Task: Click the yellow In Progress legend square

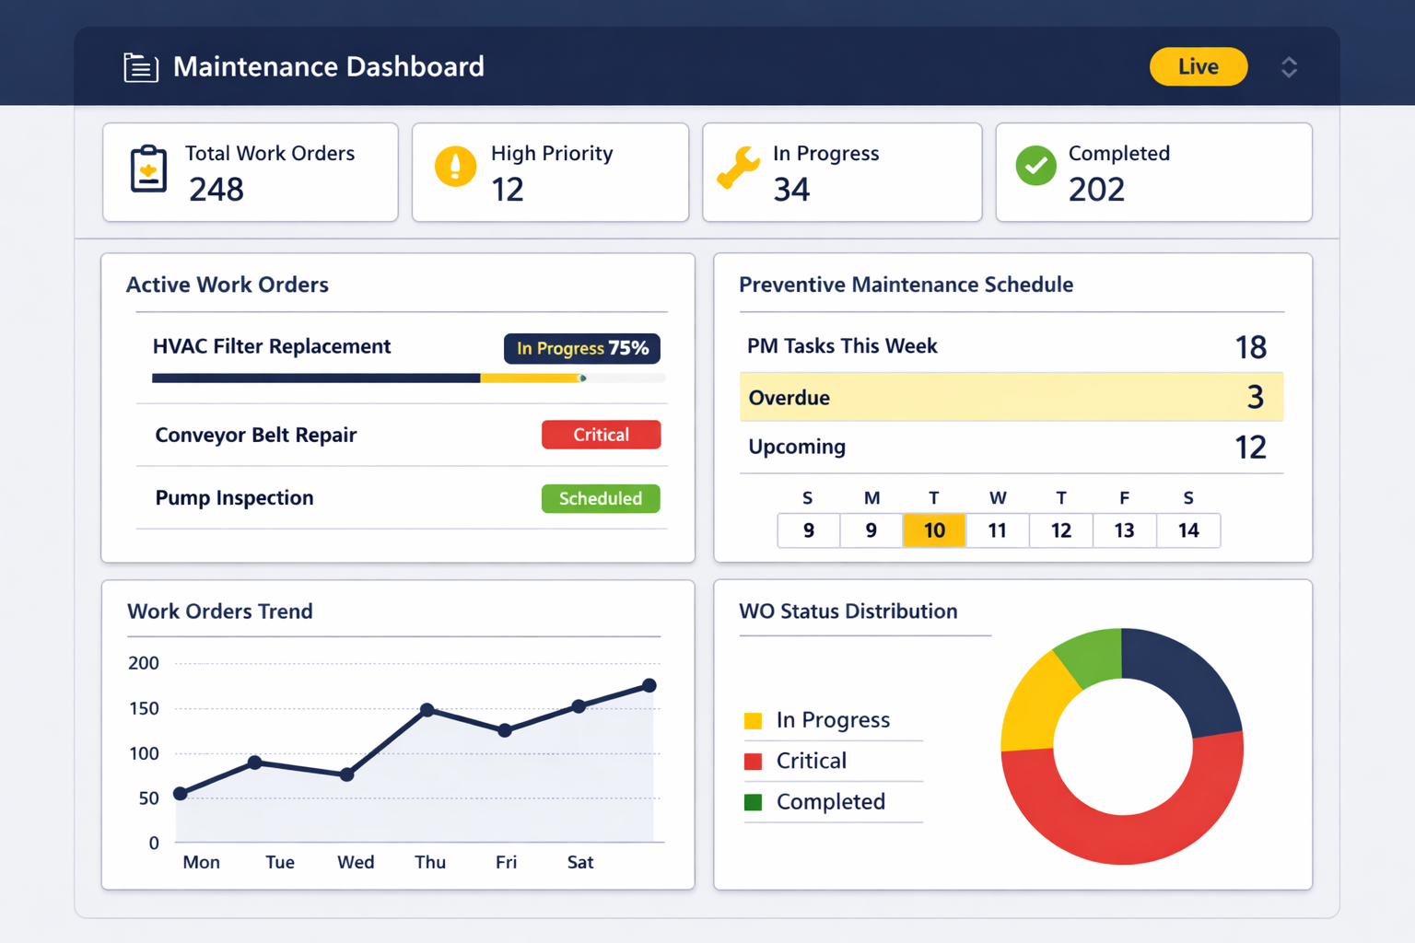Action: point(753,720)
